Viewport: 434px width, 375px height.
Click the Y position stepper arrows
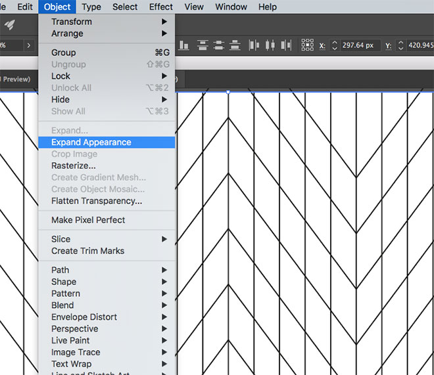[400, 45]
